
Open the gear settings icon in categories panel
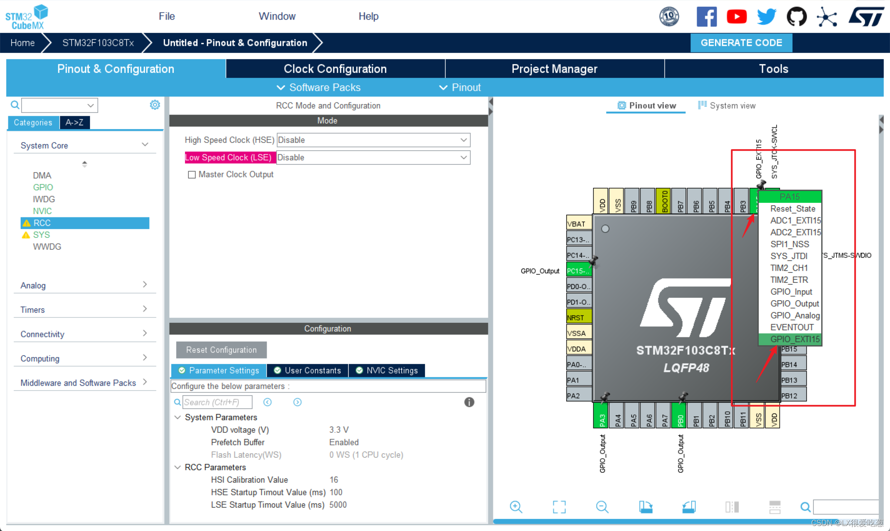coord(155,105)
